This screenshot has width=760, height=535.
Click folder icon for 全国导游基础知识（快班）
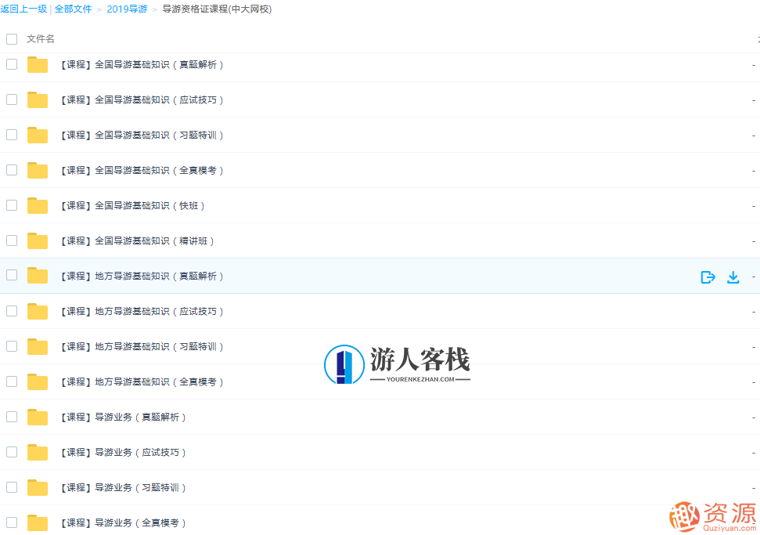coord(37,205)
